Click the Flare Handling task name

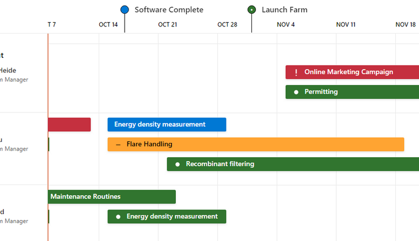coord(149,144)
